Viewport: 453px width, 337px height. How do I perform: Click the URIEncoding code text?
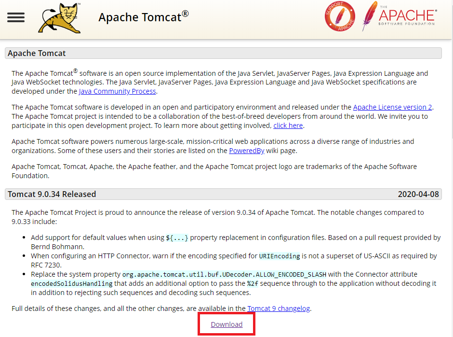280,256
